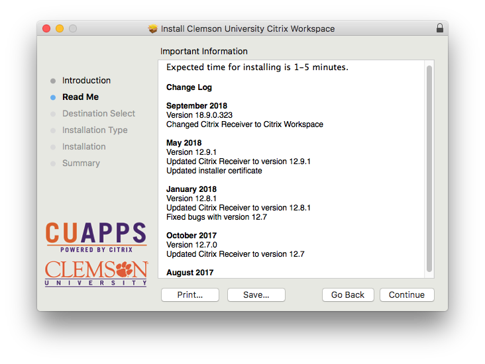The height and width of the screenshot is (364, 485).
Task: Select the Destination Select step
Action: pos(99,113)
